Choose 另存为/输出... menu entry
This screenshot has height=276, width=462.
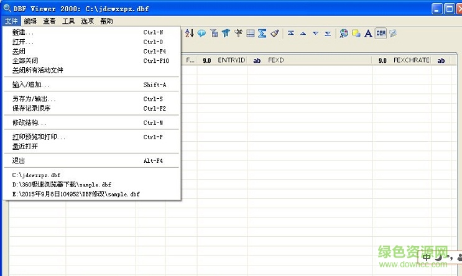[x=34, y=99]
